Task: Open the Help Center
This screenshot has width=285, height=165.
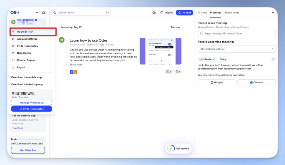Action: click(x=24, y=53)
